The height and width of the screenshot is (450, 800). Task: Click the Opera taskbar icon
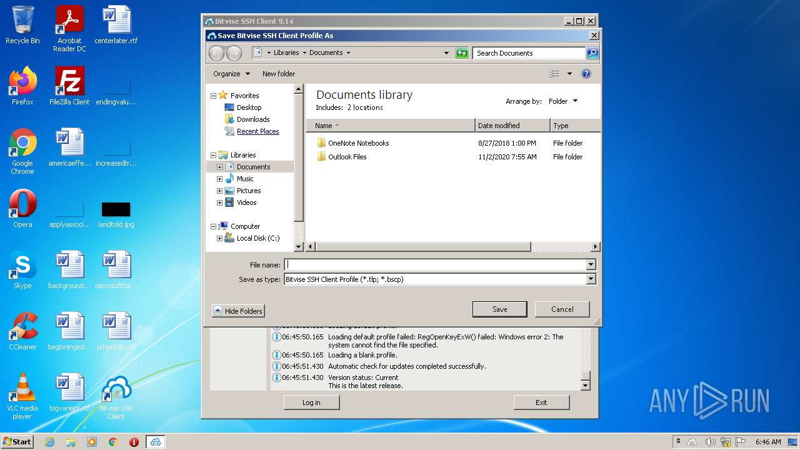coord(134,442)
